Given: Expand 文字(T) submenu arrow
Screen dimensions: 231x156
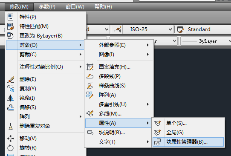Looking at the screenshot, I should (x=148, y=142).
